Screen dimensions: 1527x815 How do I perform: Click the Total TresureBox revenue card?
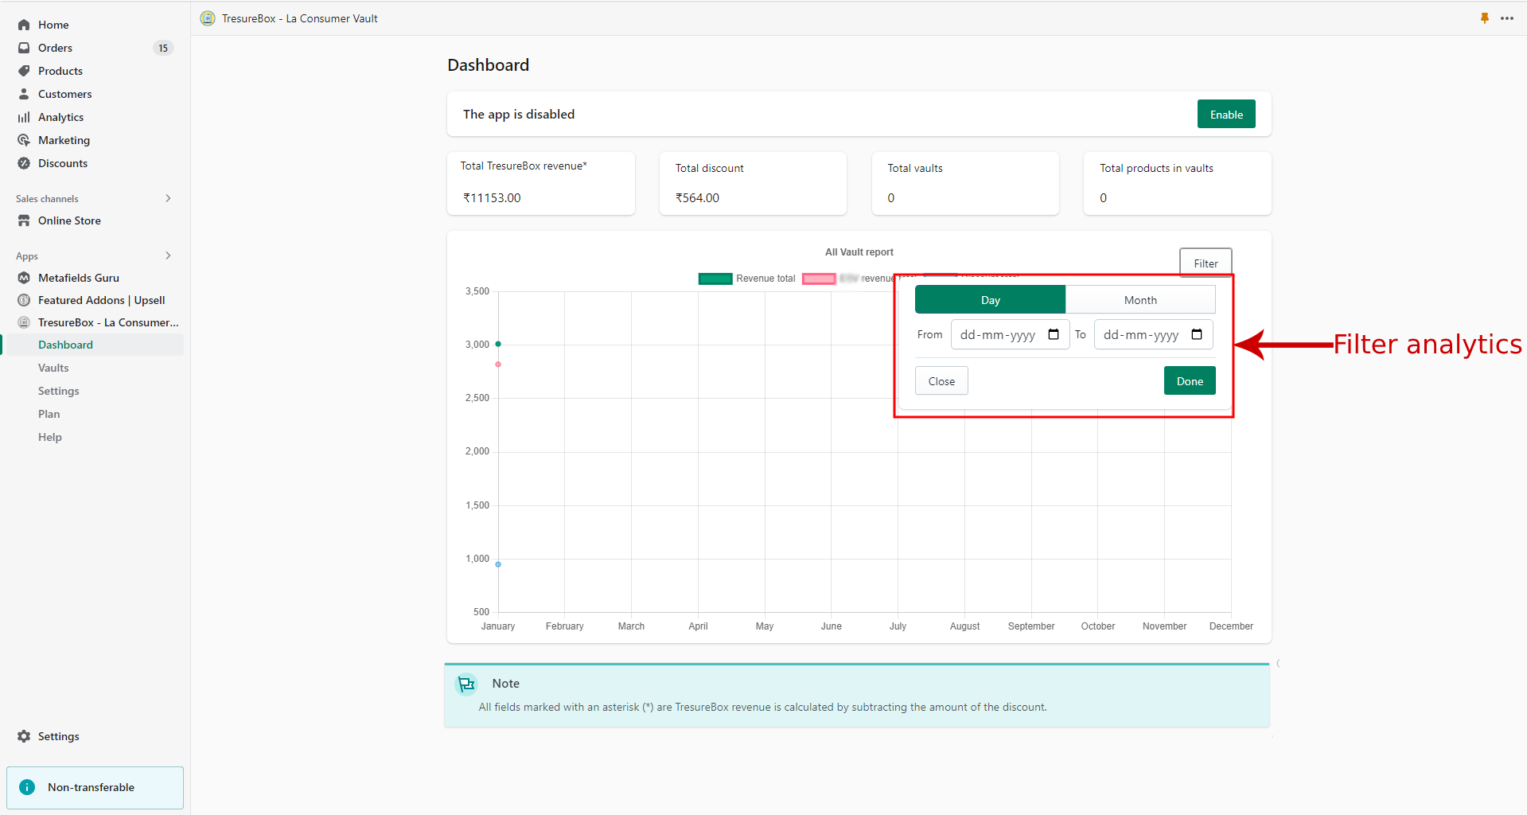pyautogui.click(x=541, y=183)
